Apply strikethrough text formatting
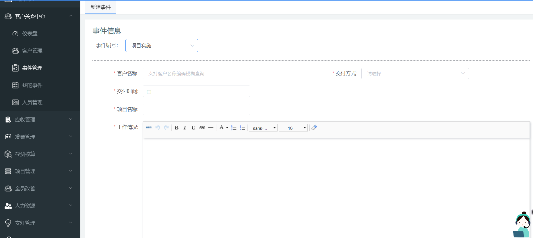Viewport: 533px width, 238px height. click(202, 128)
